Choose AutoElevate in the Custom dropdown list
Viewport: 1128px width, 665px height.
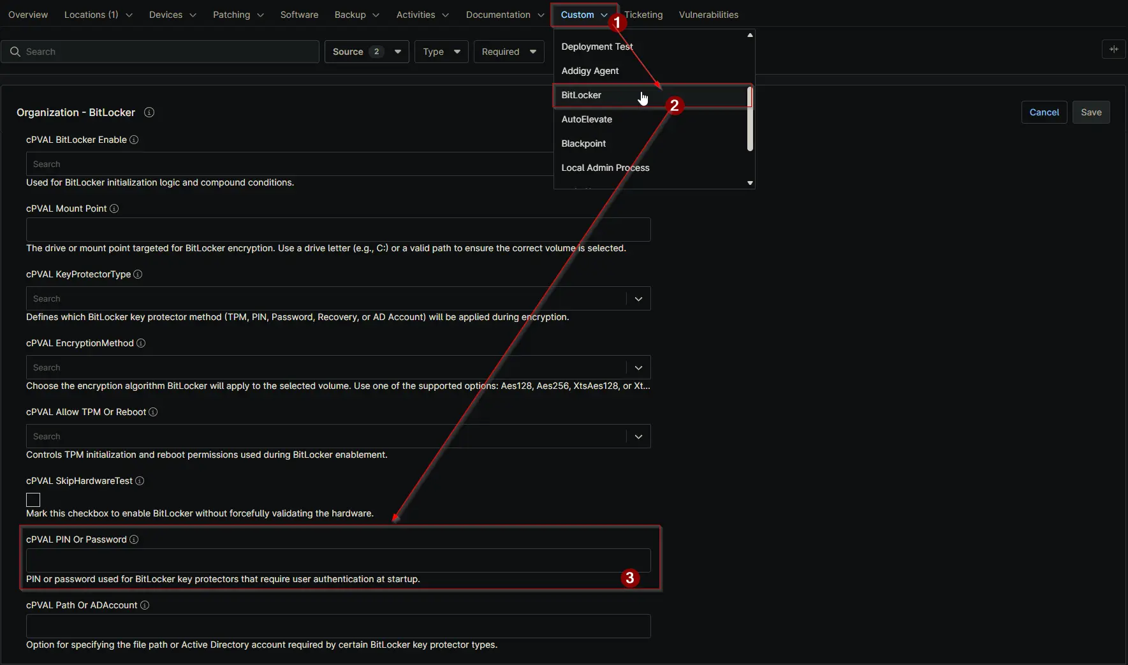[x=587, y=119]
